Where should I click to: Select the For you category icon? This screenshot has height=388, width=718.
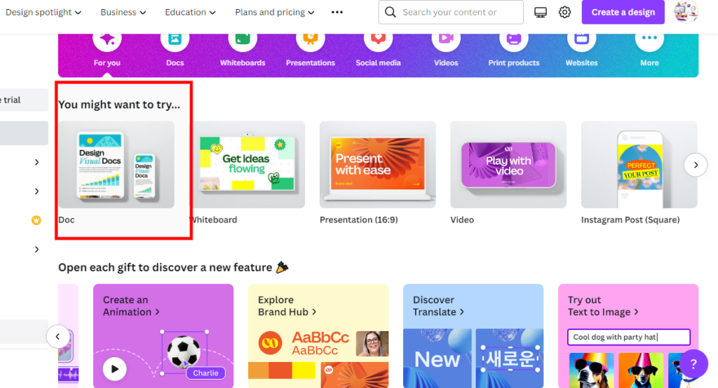pyautogui.click(x=107, y=40)
